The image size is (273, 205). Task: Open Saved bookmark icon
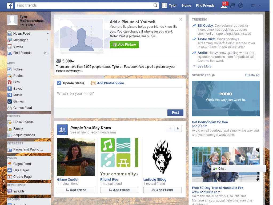coord(10,89)
